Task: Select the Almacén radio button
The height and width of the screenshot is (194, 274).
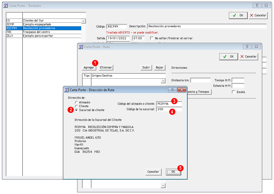Action: pos(76,103)
